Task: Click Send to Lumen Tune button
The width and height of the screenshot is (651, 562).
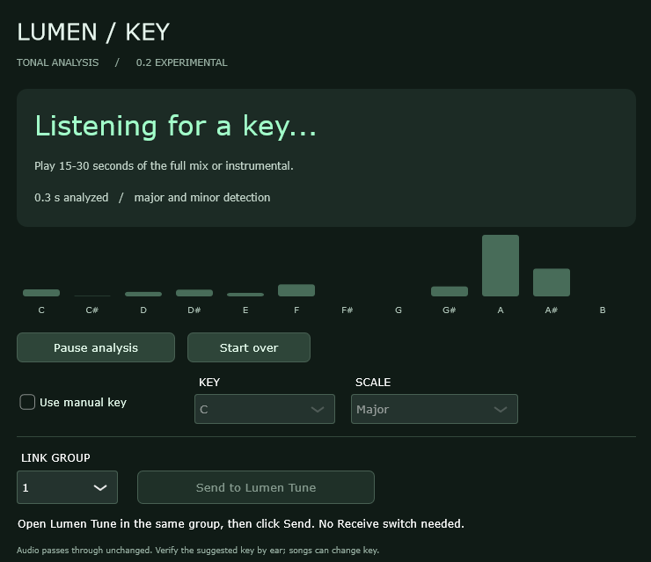Action: (256, 487)
